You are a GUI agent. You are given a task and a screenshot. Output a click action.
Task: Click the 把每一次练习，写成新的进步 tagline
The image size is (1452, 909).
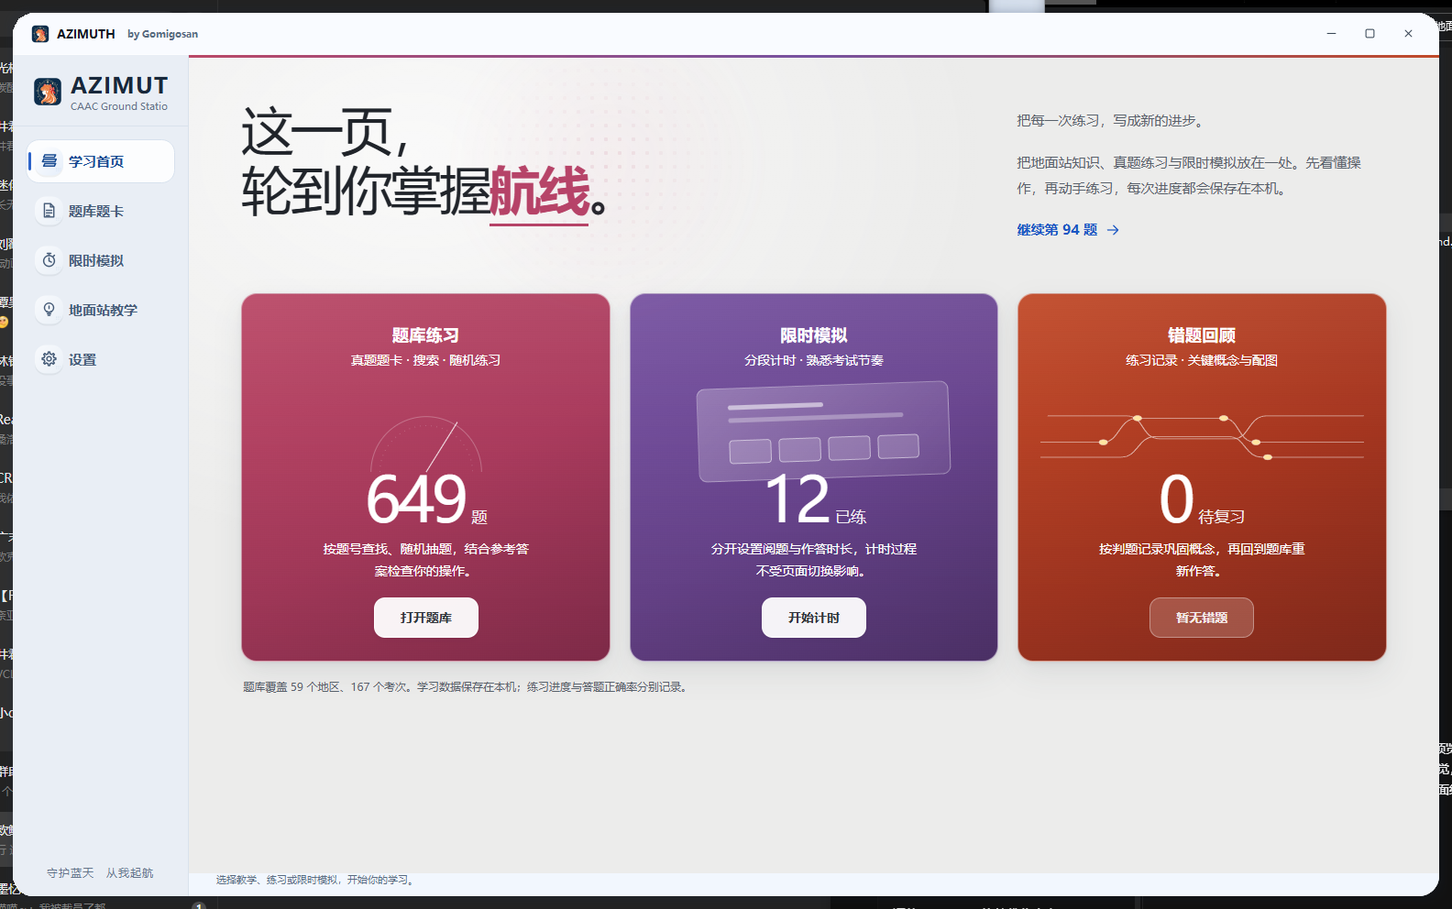[x=1112, y=121]
